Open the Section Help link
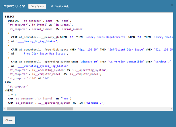The height and width of the screenshot is (127, 176). [62, 7]
